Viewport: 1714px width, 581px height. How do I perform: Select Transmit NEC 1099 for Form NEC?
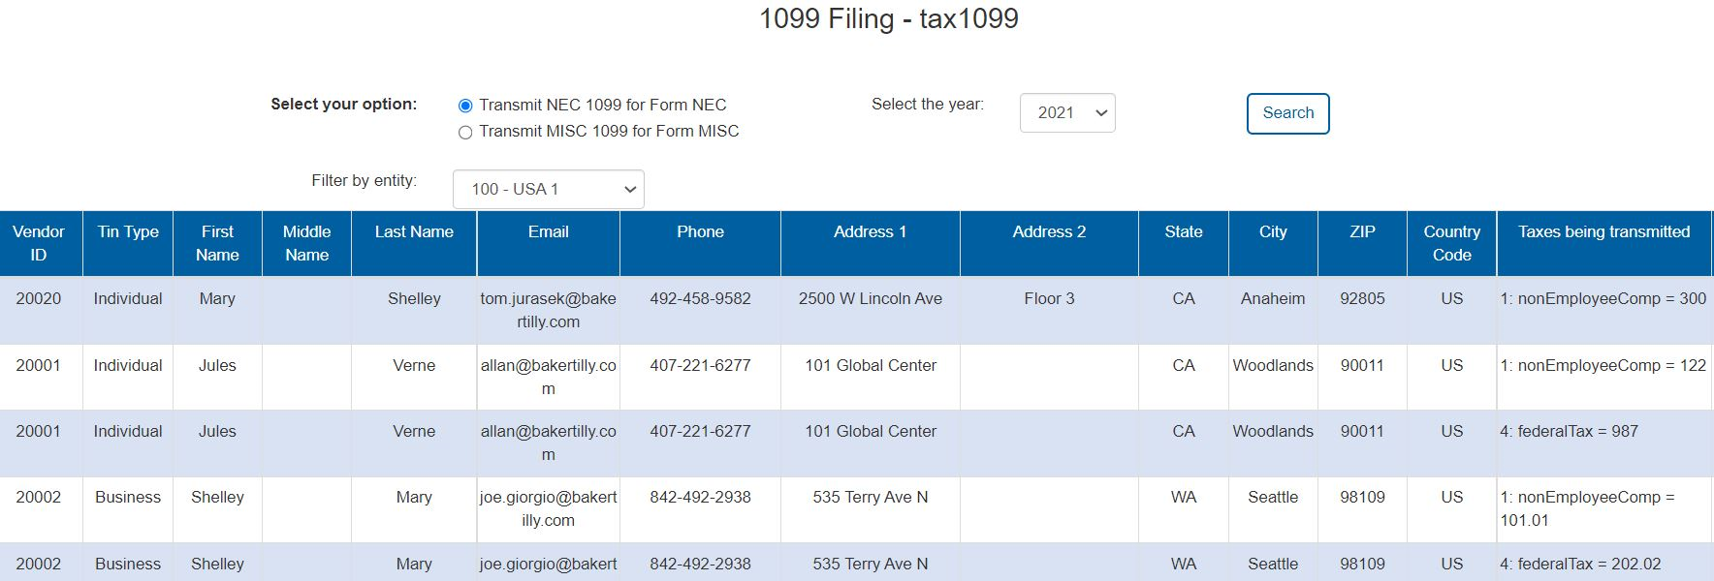[465, 106]
